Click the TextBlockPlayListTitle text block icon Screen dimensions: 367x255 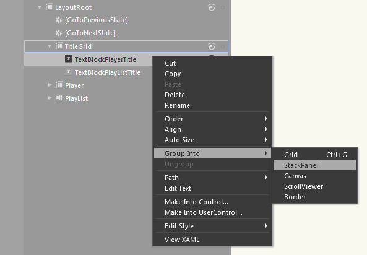click(x=68, y=72)
